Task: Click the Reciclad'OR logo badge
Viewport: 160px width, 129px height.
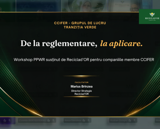Action: coord(149,16)
